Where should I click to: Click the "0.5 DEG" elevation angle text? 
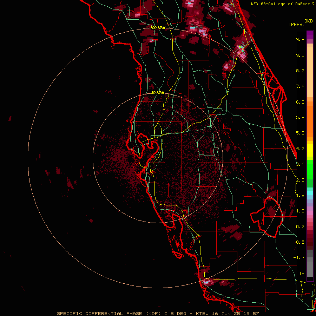coord(175,314)
